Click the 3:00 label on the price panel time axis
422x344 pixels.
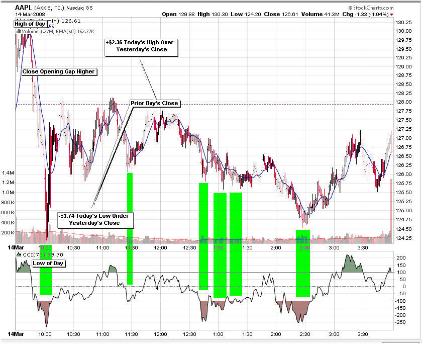tap(334, 248)
